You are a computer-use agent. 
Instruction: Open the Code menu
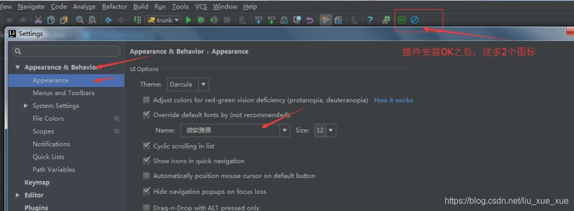59,6
